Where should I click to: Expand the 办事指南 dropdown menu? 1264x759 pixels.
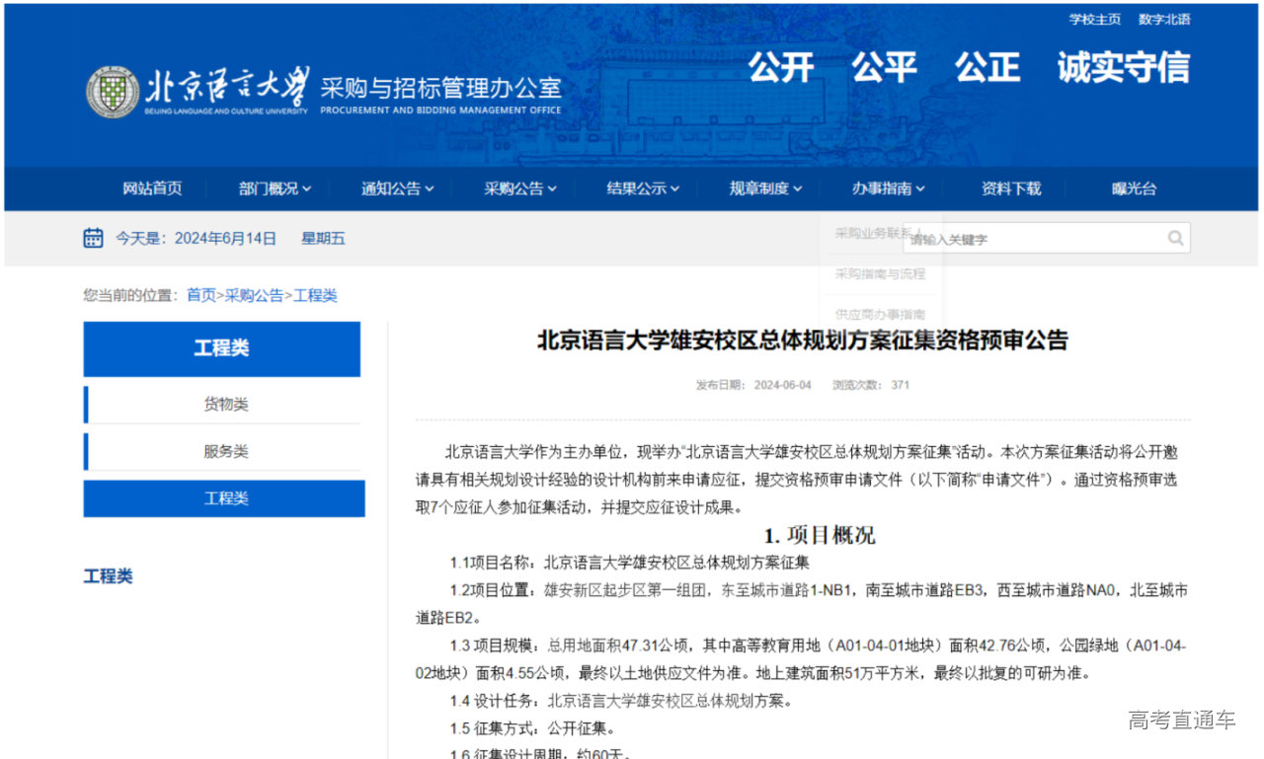[x=889, y=189]
